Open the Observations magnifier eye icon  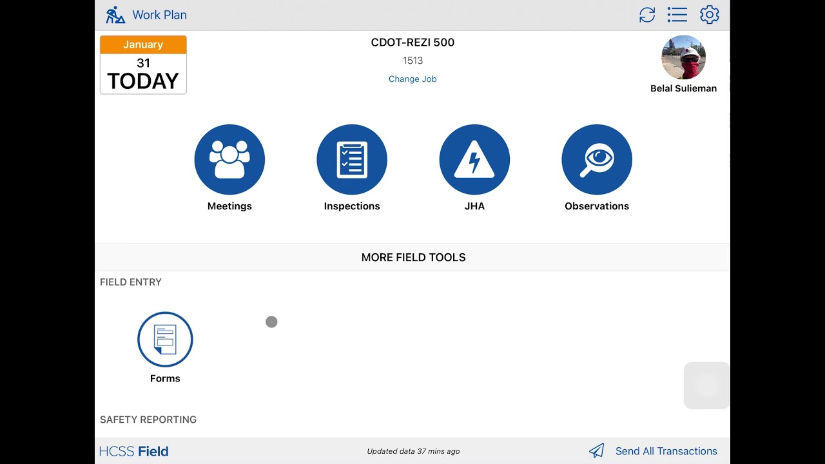(597, 160)
